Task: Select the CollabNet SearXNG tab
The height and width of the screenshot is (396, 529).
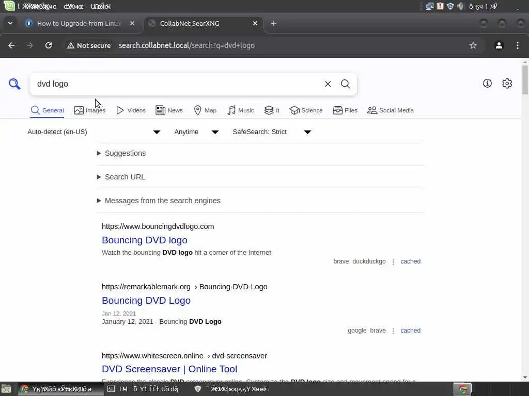Action: coord(203,23)
